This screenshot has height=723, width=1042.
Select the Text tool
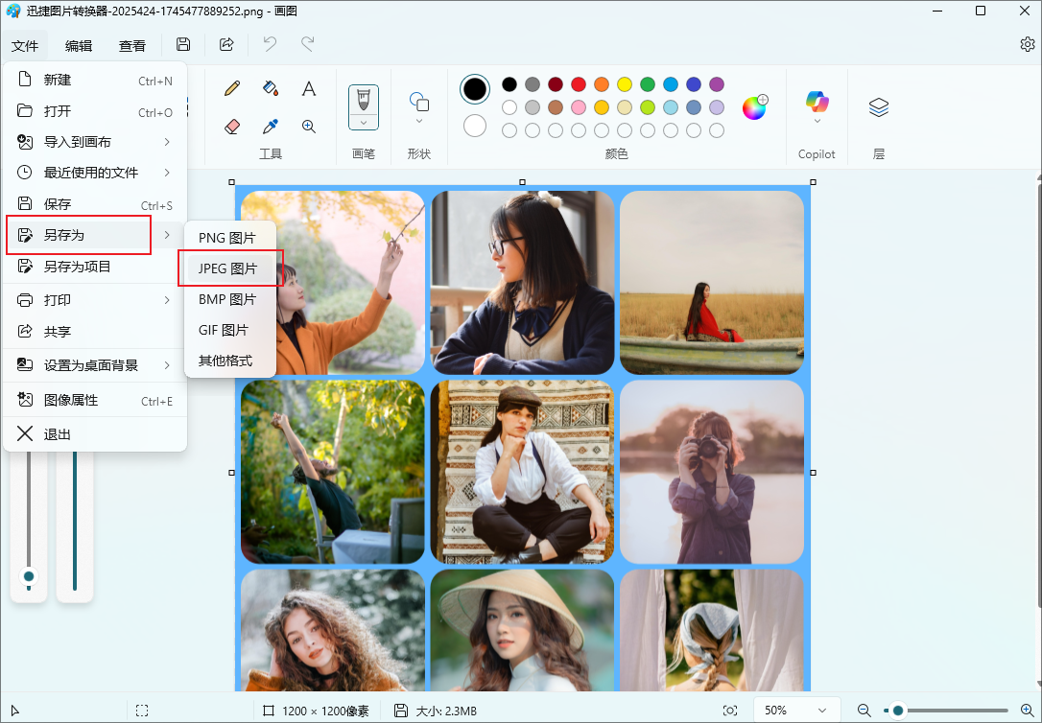point(308,88)
